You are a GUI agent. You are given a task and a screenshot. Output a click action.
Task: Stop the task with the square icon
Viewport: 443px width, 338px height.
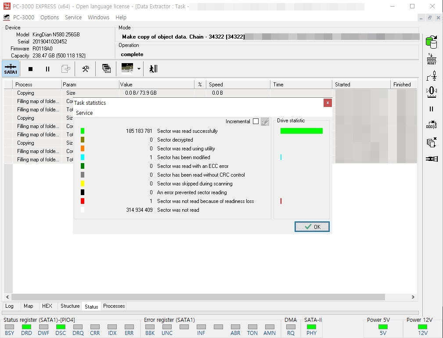(x=30, y=69)
